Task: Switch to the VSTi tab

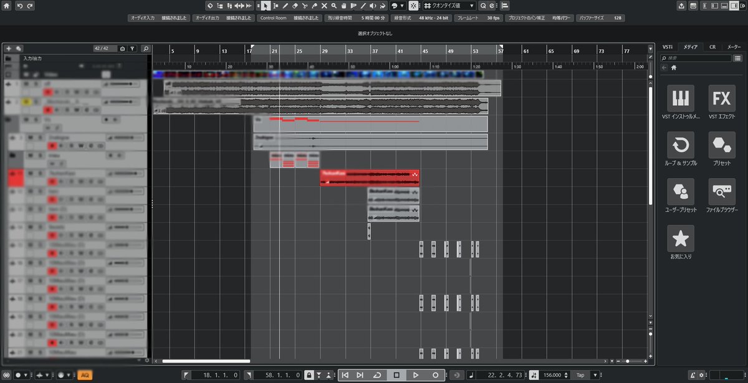Action: click(668, 47)
